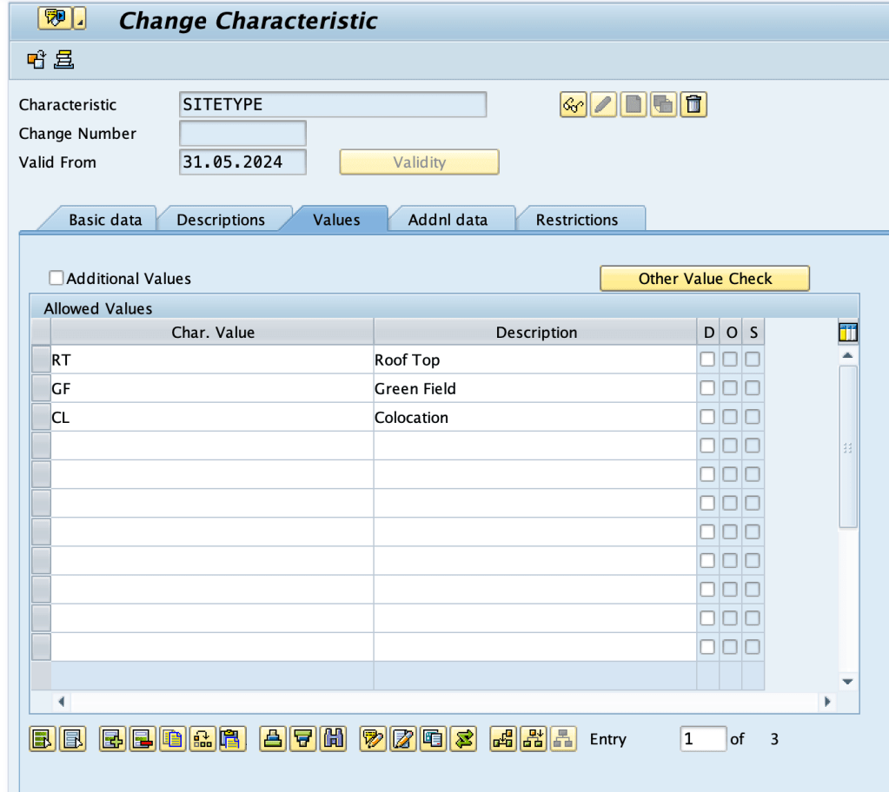Click the Display characteristic glasses icon
The width and height of the screenshot is (889, 792).
coord(573,105)
